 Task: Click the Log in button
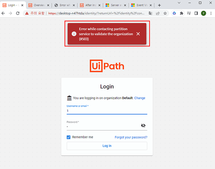click(107, 146)
